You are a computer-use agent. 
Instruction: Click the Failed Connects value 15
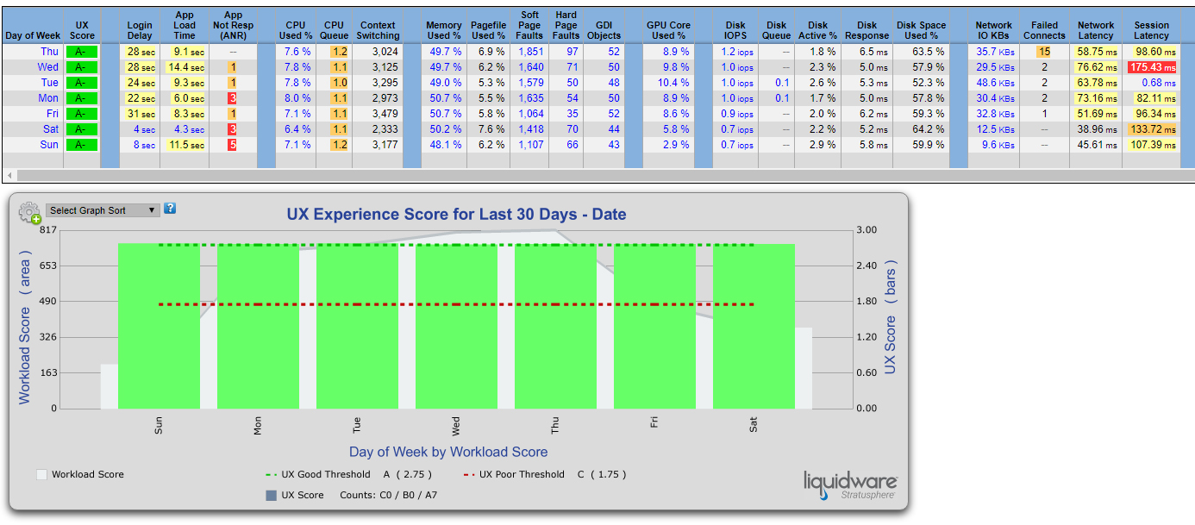point(1044,52)
